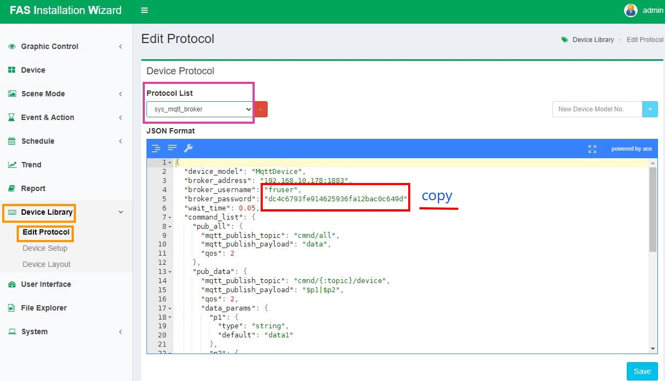Viewport: 665px width, 381px height.
Task: Click the compact JSON icon in editor toolbar
Action: (x=172, y=149)
